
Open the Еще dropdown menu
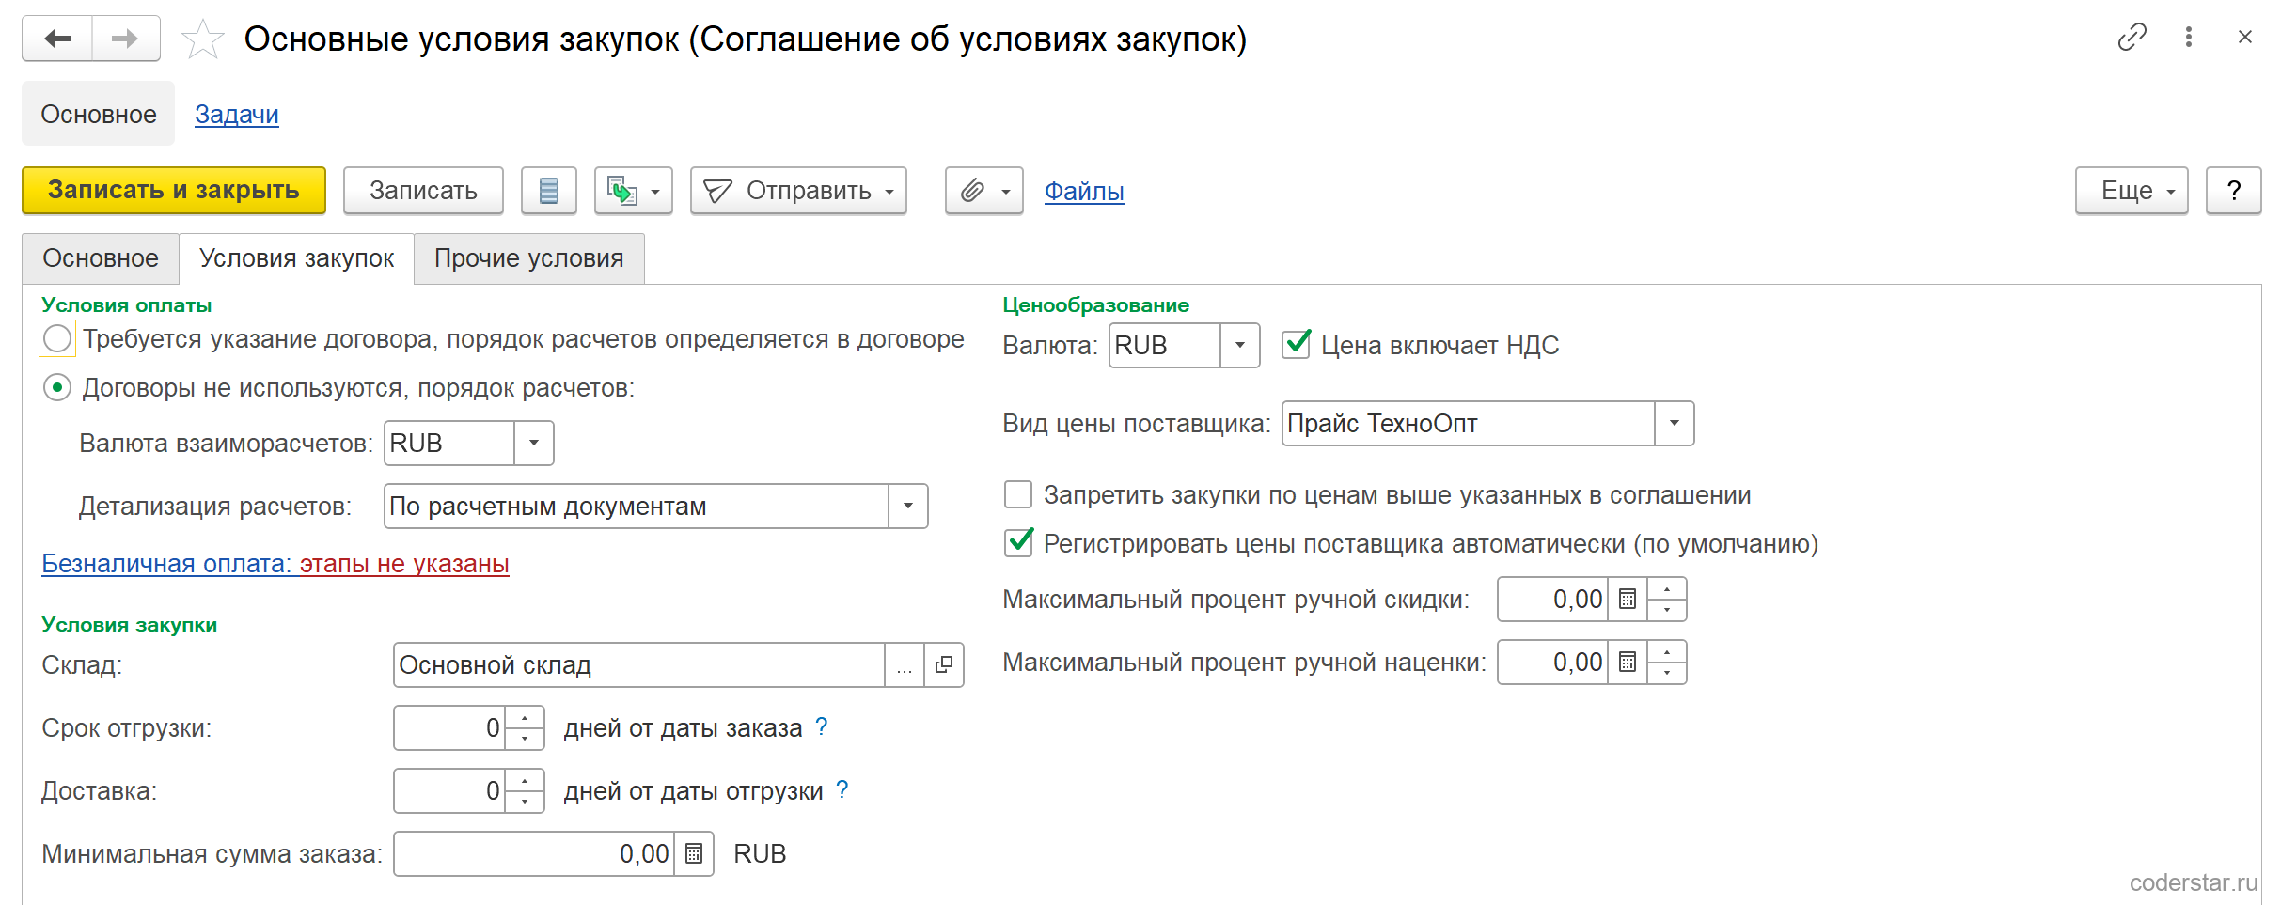2132,191
